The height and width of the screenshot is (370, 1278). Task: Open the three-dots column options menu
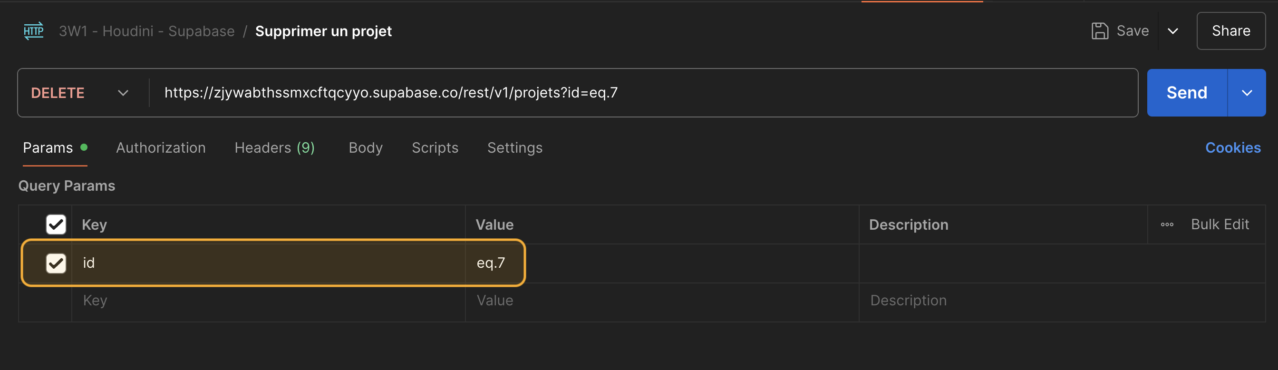1167,224
